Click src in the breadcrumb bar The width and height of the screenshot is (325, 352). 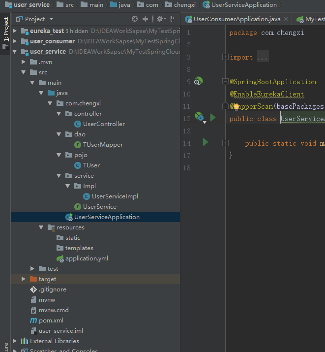pos(65,5)
